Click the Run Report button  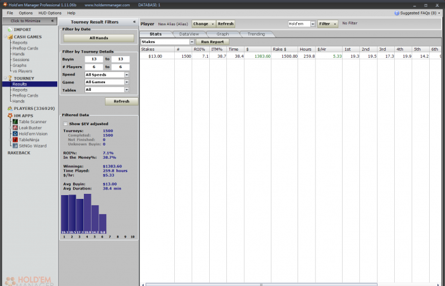(212, 42)
